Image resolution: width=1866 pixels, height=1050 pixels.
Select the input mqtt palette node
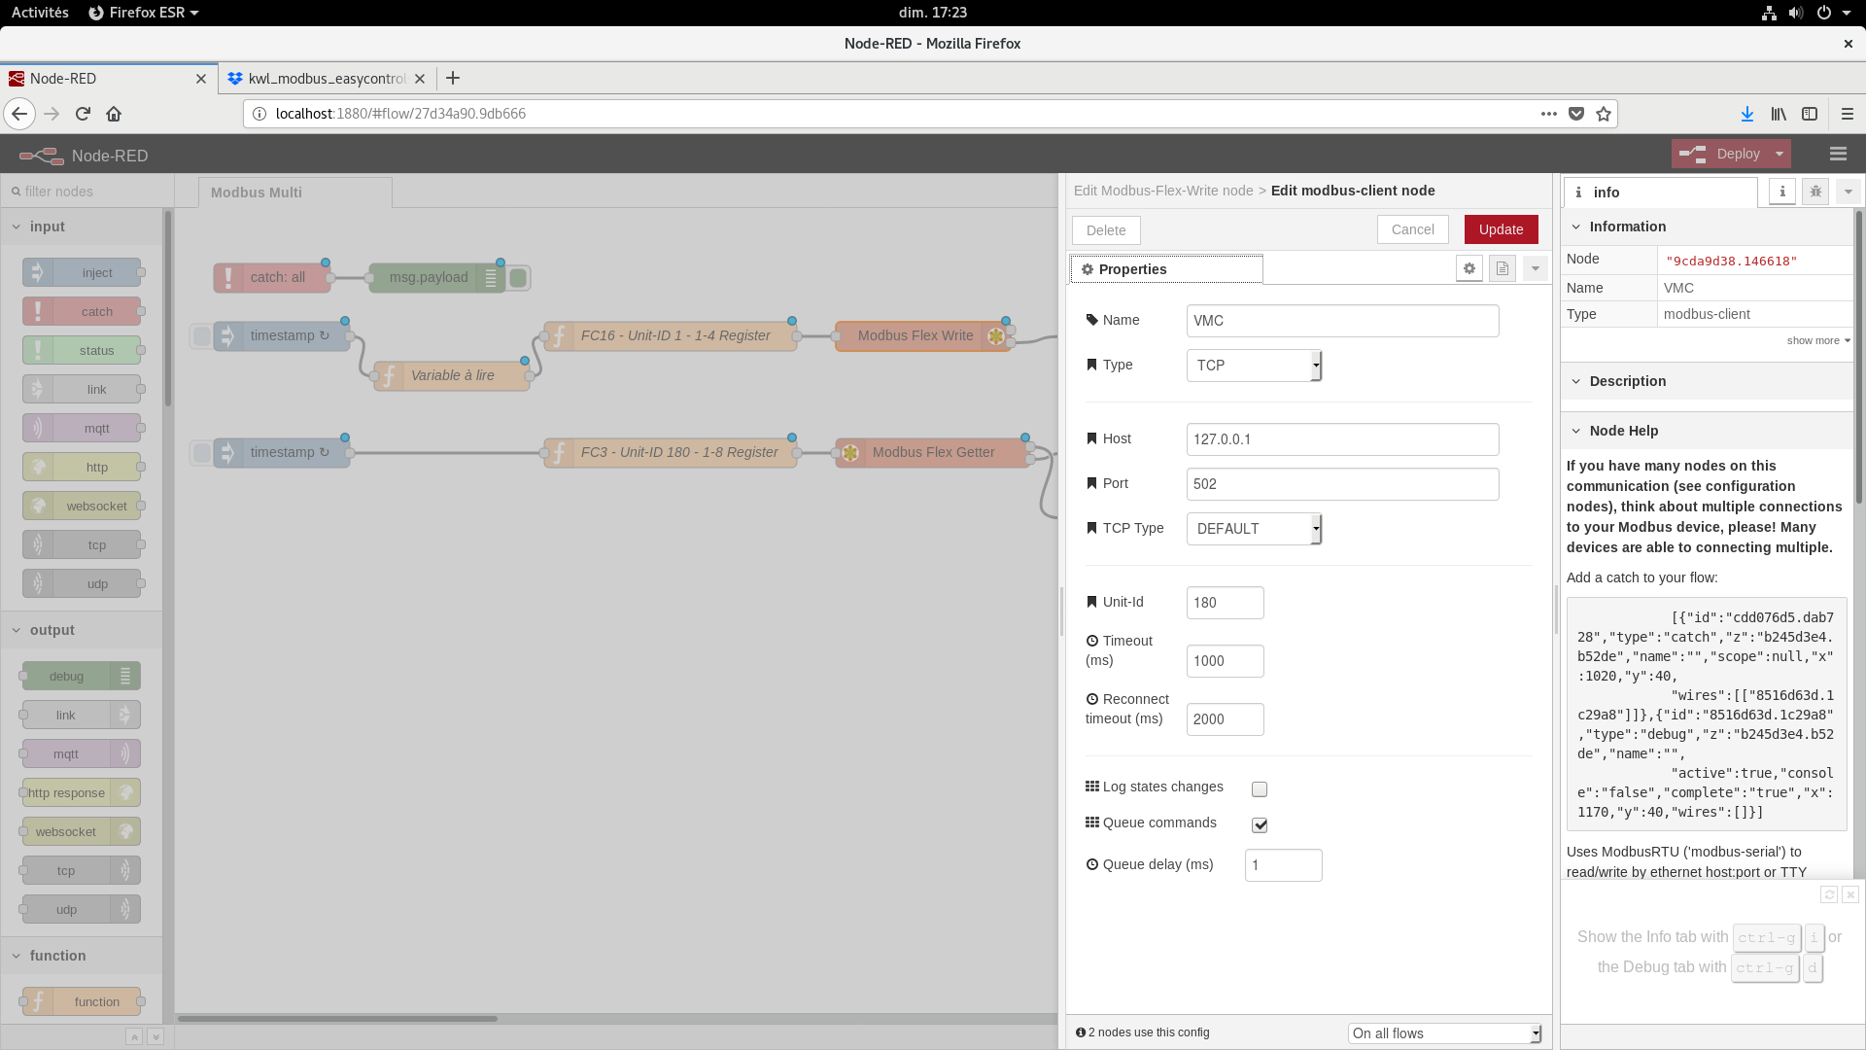click(82, 429)
